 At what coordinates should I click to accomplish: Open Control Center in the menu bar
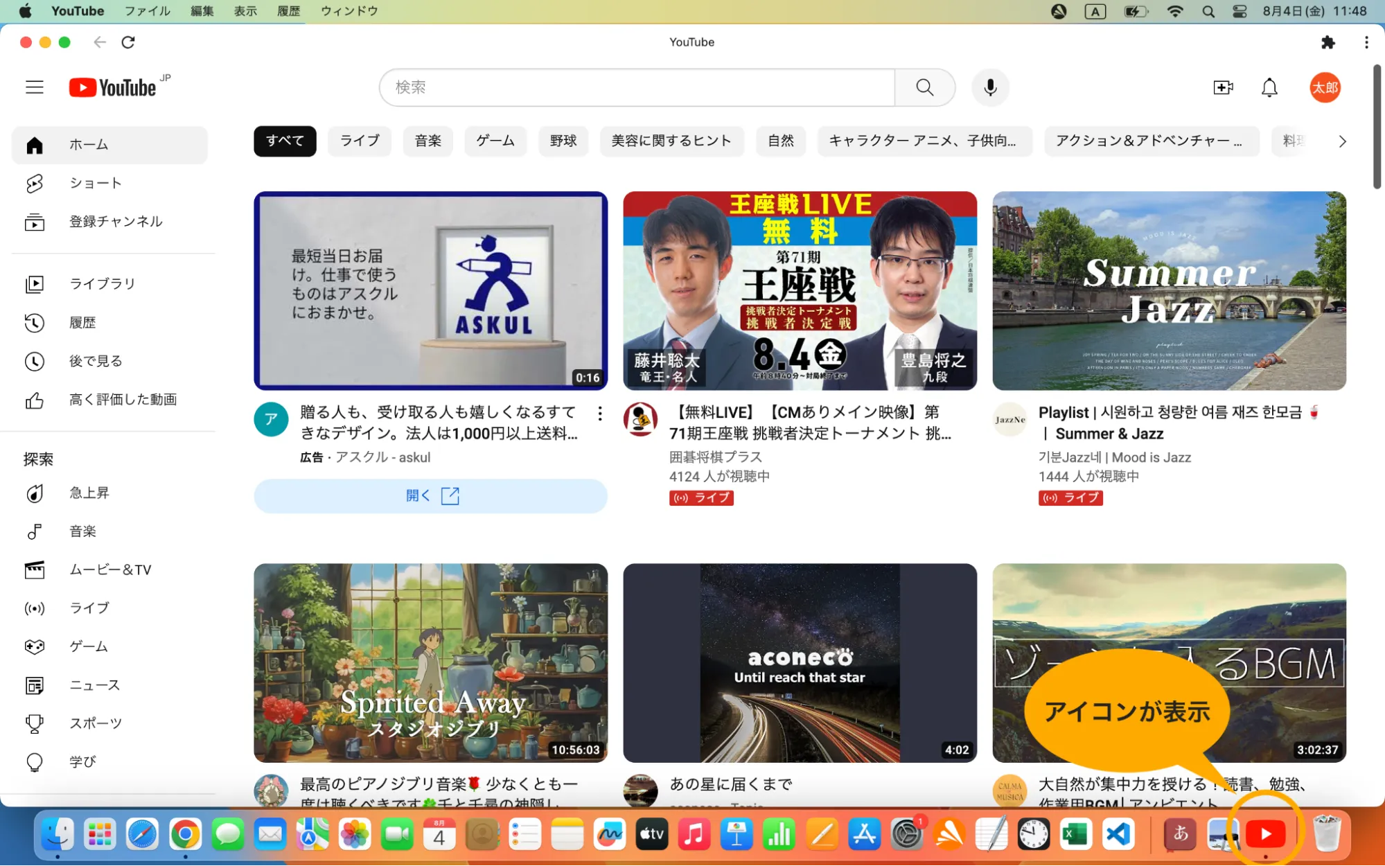coord(1240,11)
